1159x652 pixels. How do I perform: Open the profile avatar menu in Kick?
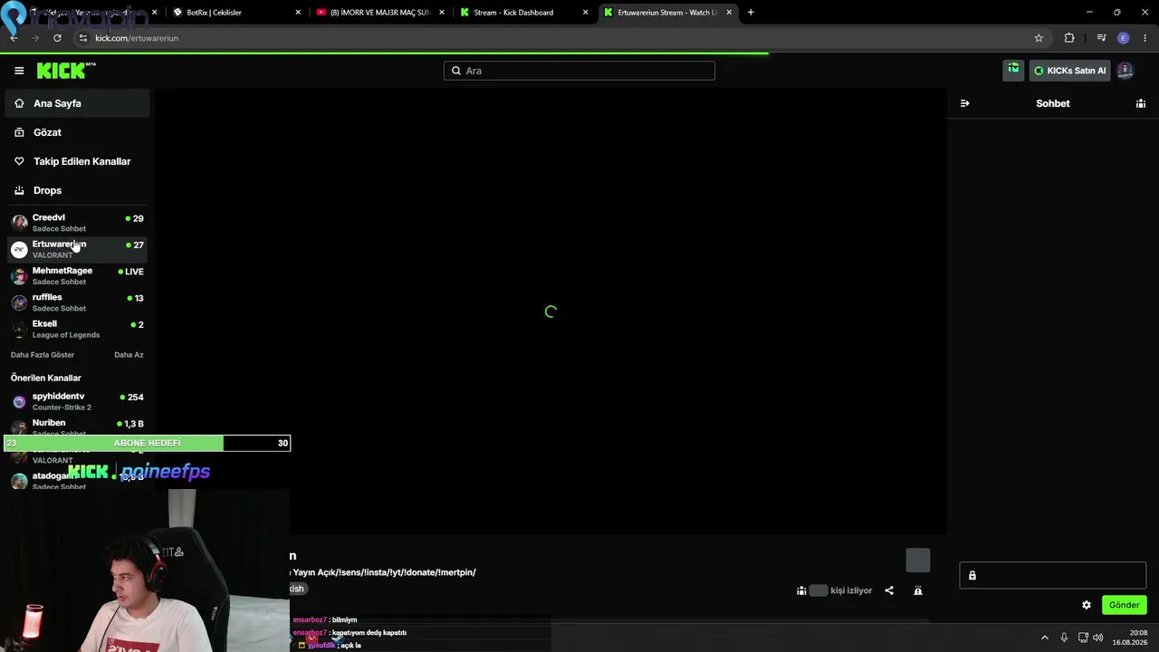pos(1125,71)
